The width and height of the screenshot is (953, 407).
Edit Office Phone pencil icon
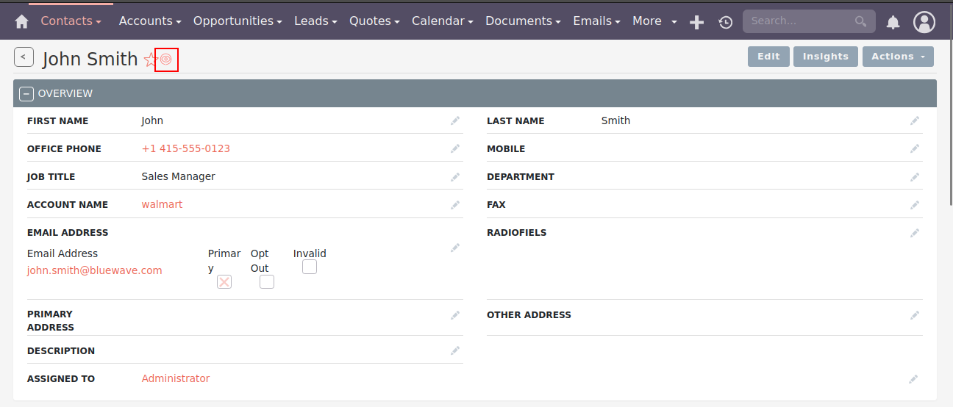point(455,148)
